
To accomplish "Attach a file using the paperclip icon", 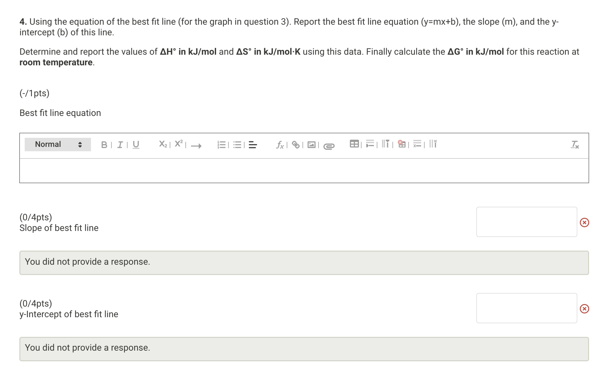I will coord(328,145).
